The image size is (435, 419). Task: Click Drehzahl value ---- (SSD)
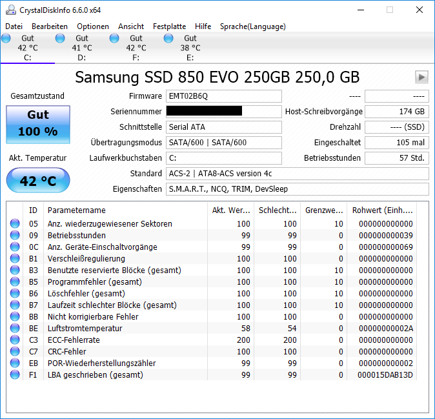(397, 127)
